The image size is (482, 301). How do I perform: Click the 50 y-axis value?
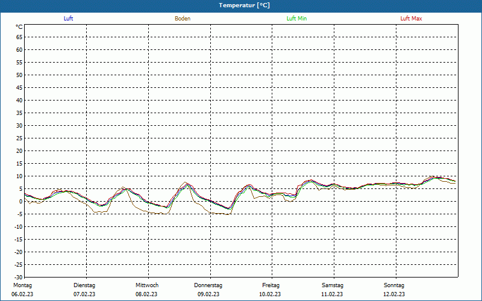19,75
